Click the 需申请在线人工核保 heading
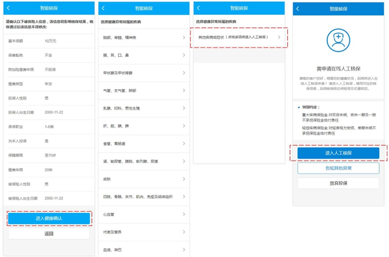Image resolution: width=389 pixels, height=257 pixels. tap(338, 69)
